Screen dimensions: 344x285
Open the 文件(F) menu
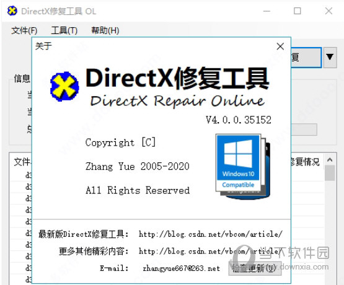tap(24, 30)
